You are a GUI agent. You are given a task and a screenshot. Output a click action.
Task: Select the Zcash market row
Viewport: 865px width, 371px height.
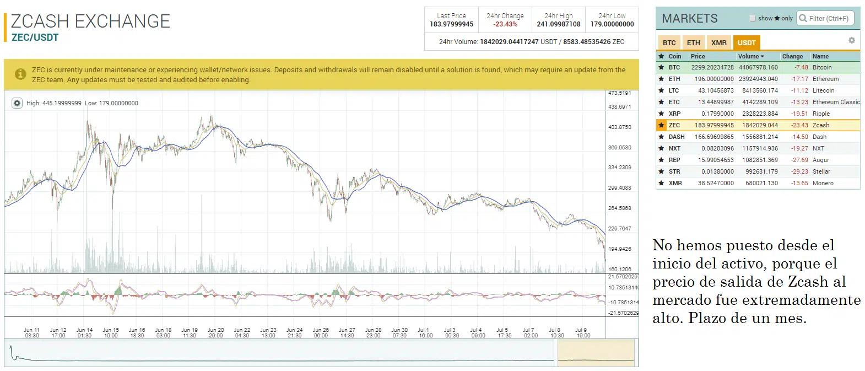[758, 125]
